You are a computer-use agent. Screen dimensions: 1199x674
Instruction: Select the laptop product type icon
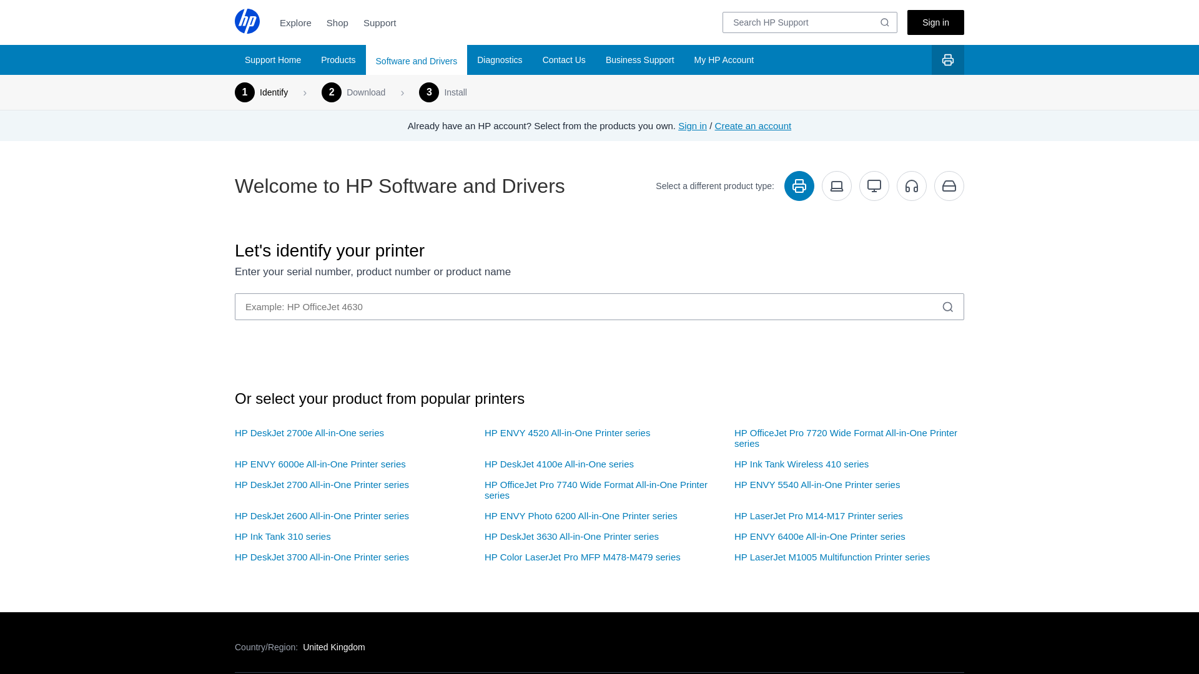tap(837, 186)
